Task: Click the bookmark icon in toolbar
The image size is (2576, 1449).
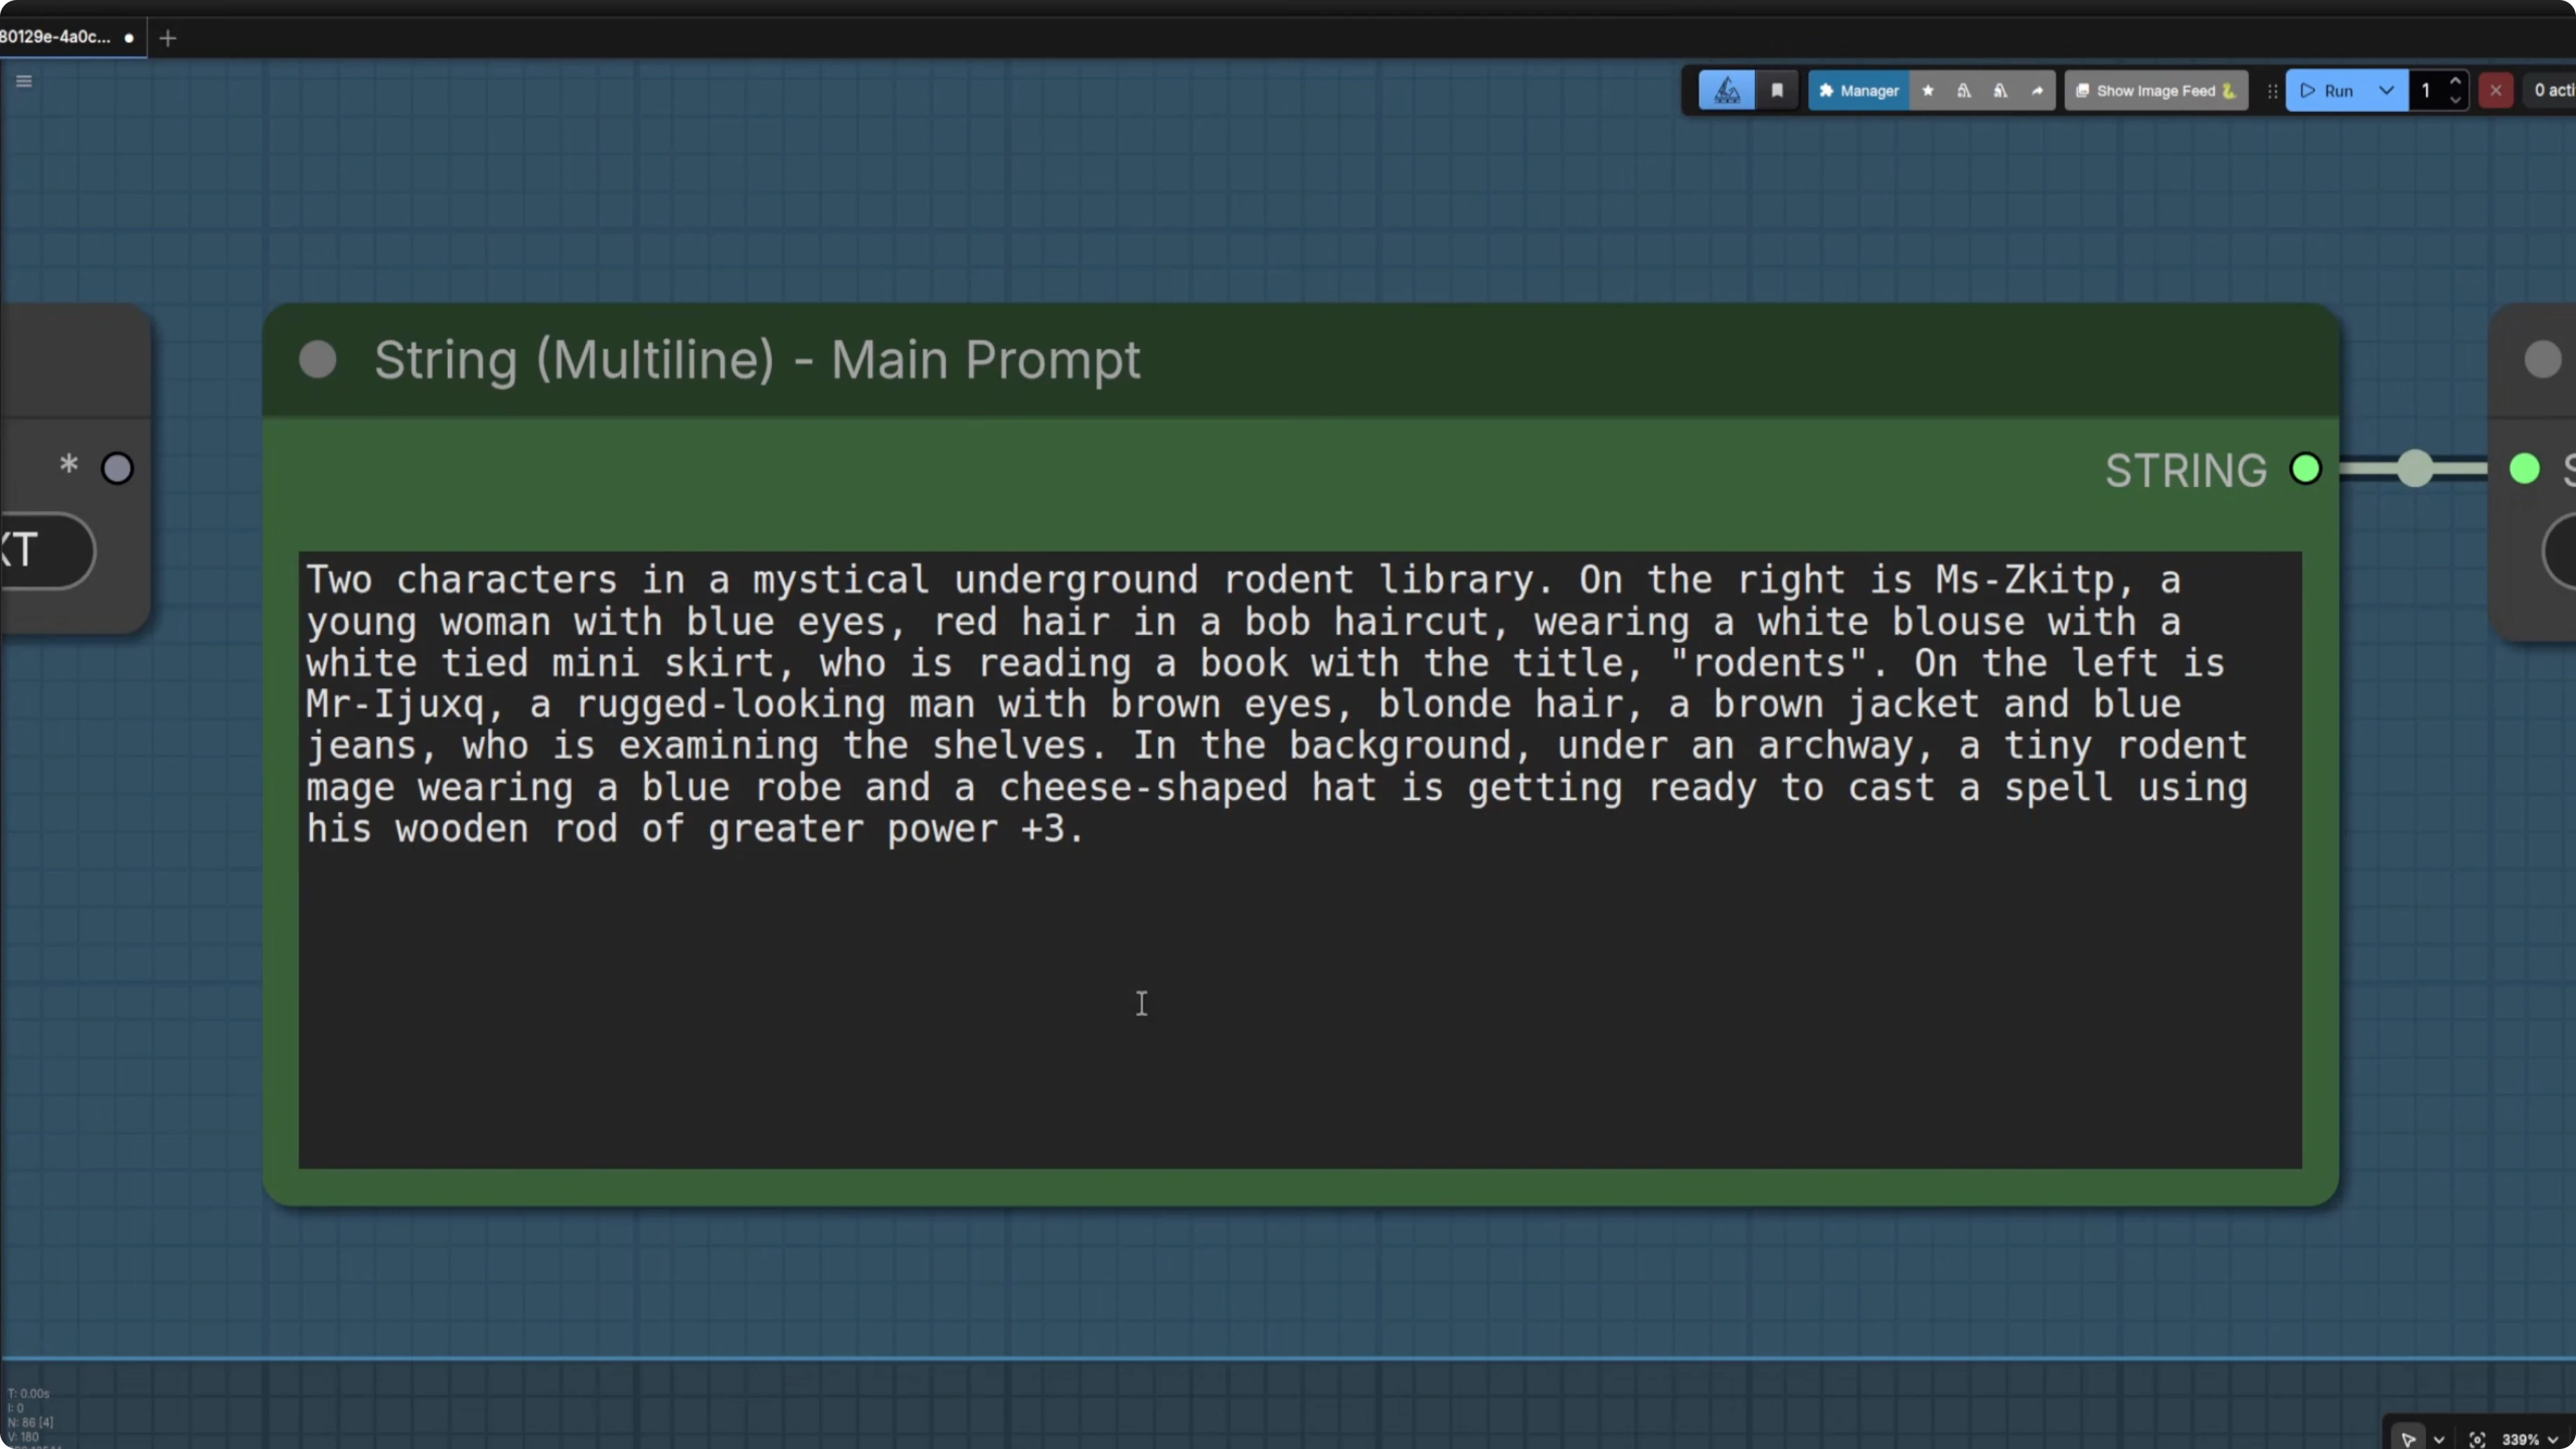Action: (x=1777, y=91)
